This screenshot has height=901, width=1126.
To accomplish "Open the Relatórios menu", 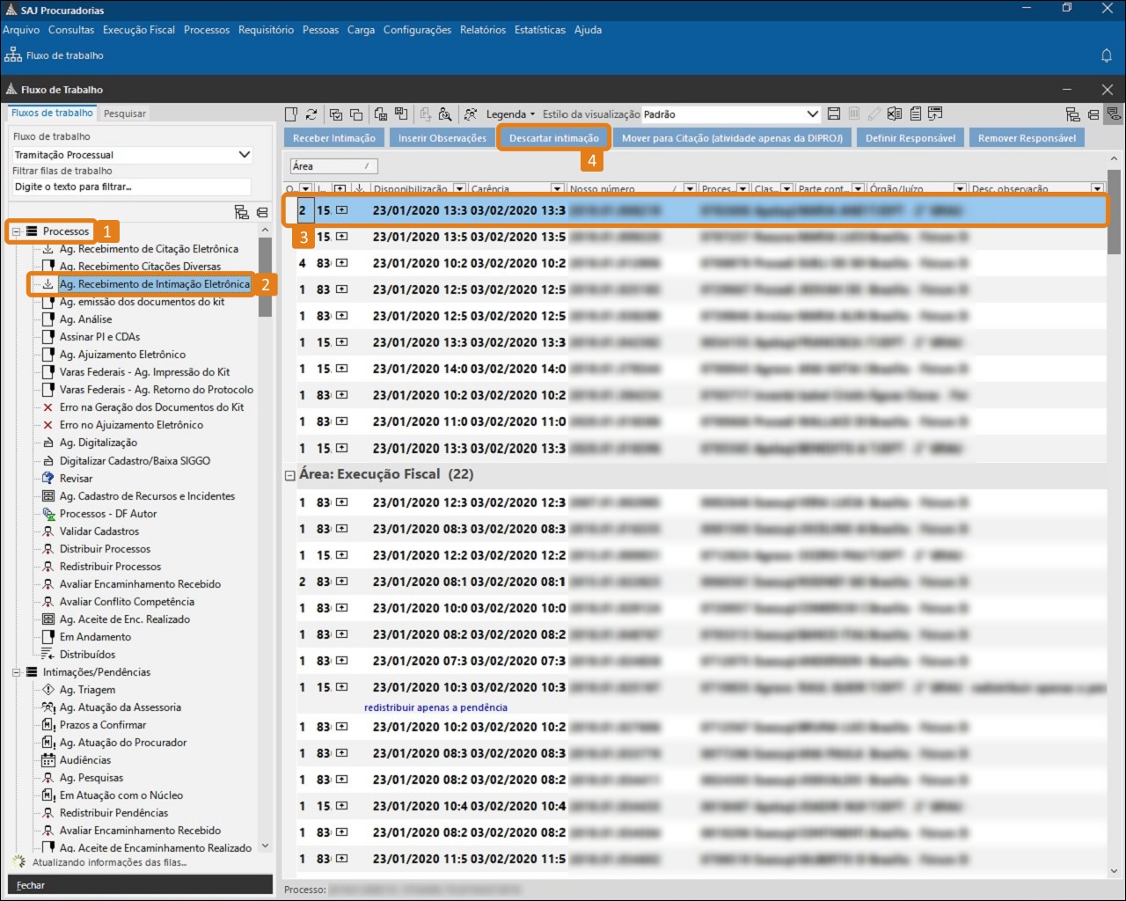I will click(x=482, y=30).
